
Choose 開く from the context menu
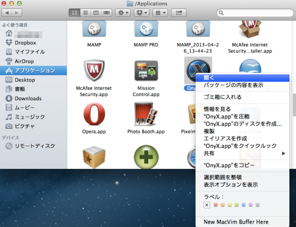(209, 78)
